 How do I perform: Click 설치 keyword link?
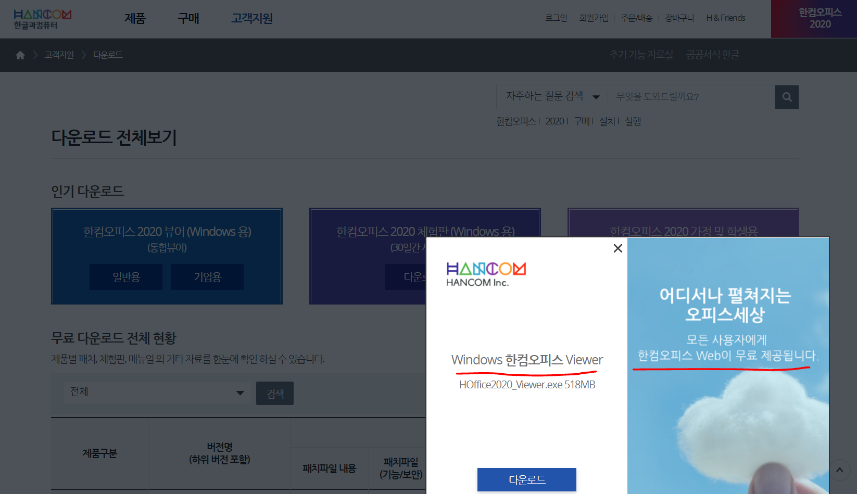[607, 121]
